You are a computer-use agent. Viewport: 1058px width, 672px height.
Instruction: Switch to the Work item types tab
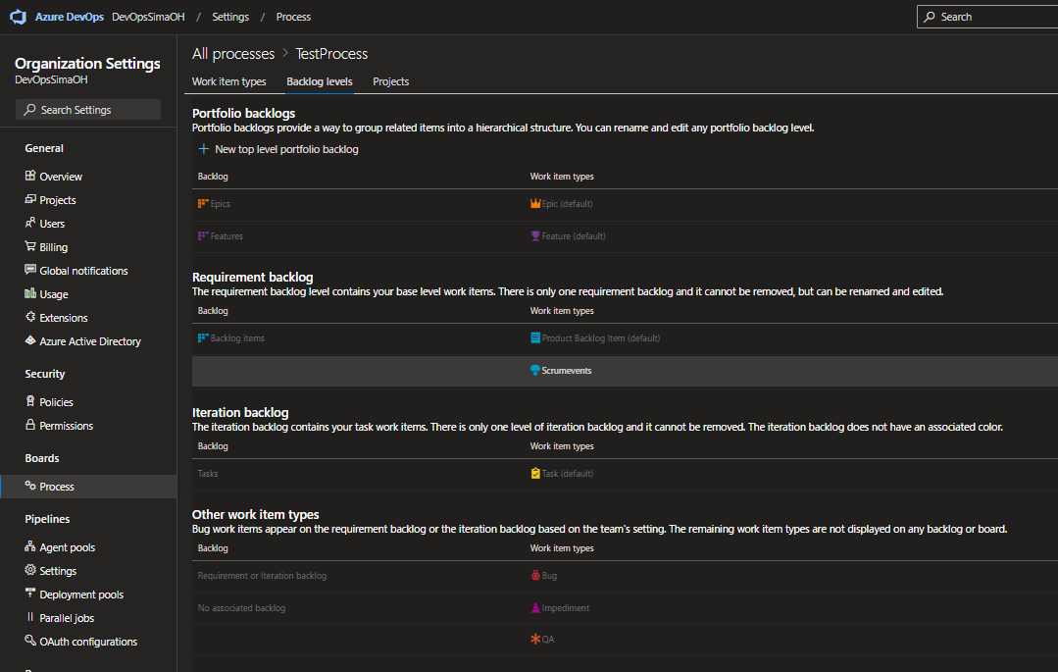pyautogui.click(x=228, y=81)
